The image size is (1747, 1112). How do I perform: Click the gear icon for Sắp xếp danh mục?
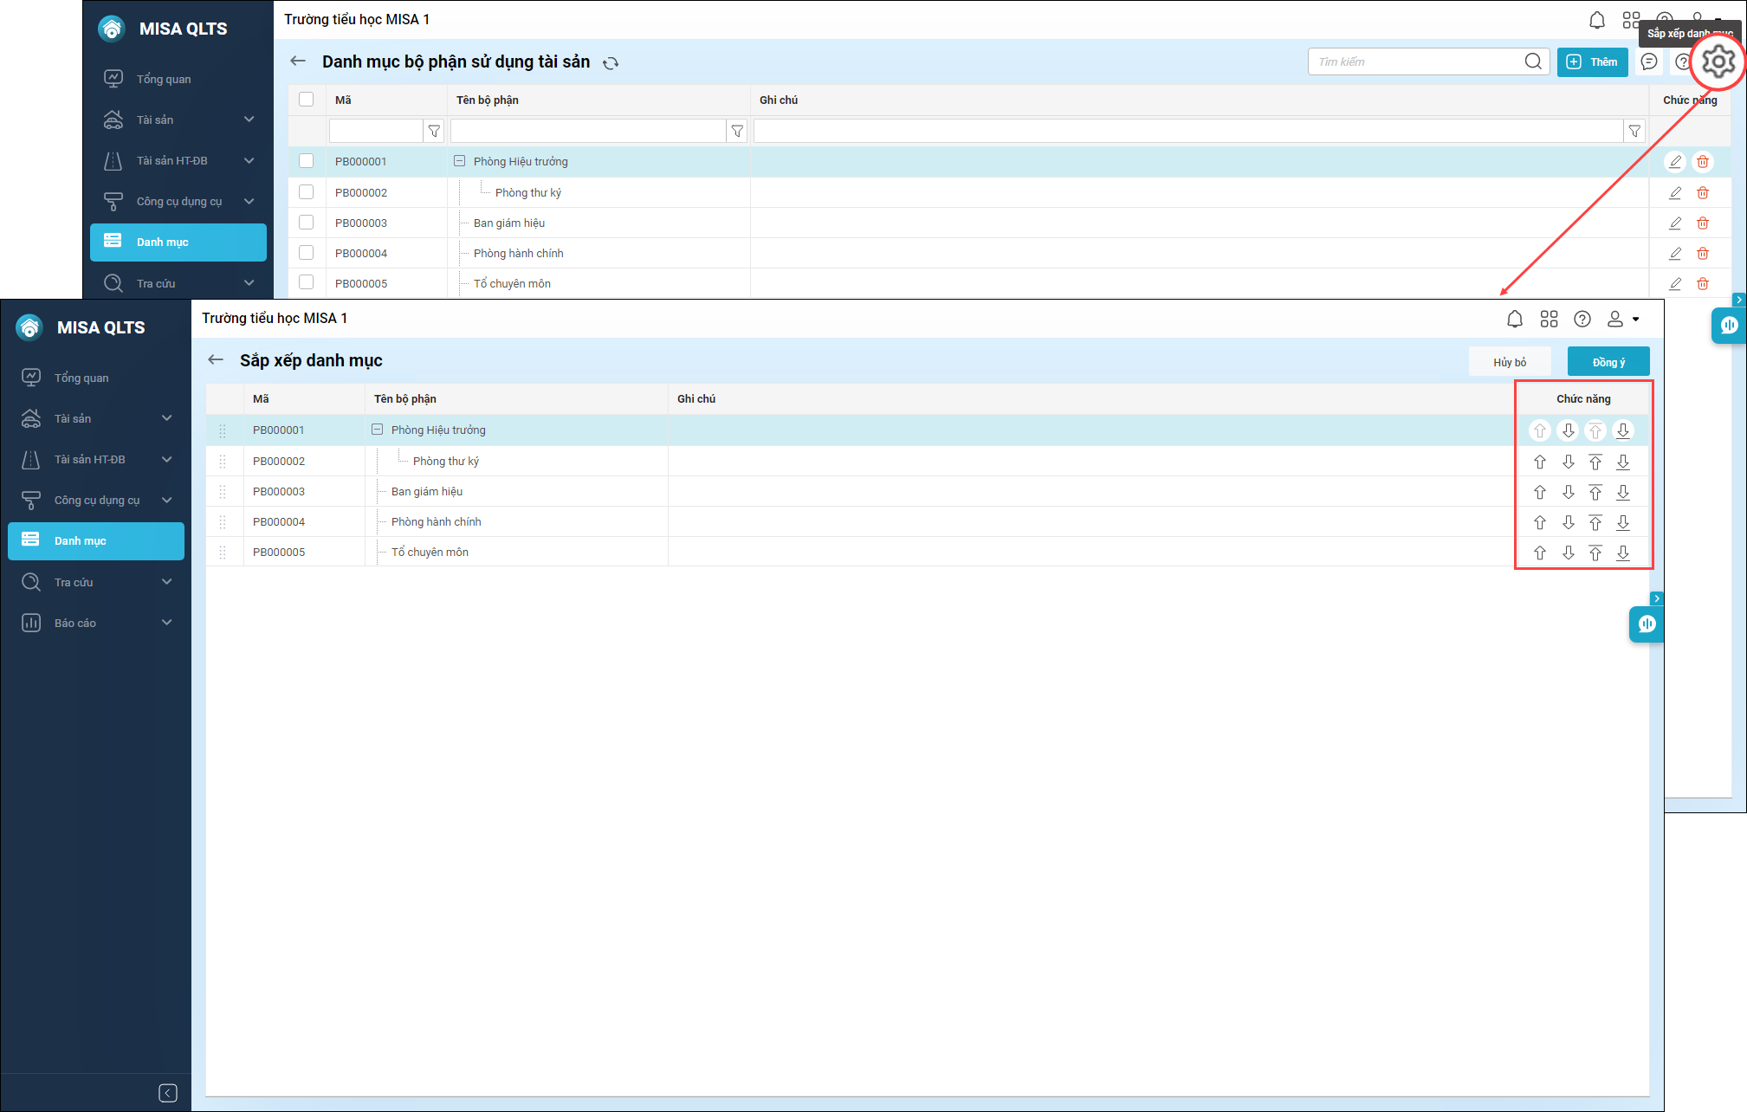tap(1718, 61)
